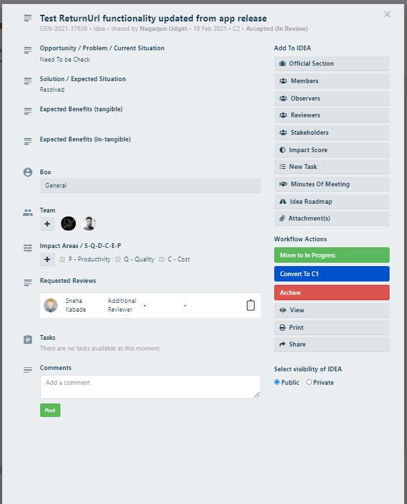Archive the idea using red button
This screenshot has height=504, width=407.
(331, 292)
